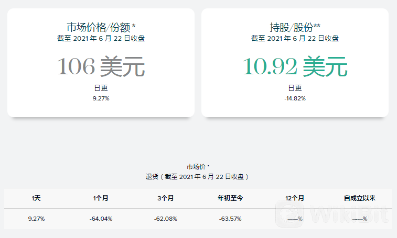Viewport: 397px width, 238px height.
Task: Click the 市场价格/份额 card title
Action: [101, 27]
